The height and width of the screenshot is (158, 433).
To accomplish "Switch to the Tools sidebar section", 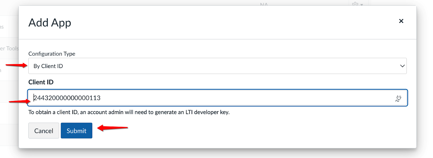I will [9, 48].
